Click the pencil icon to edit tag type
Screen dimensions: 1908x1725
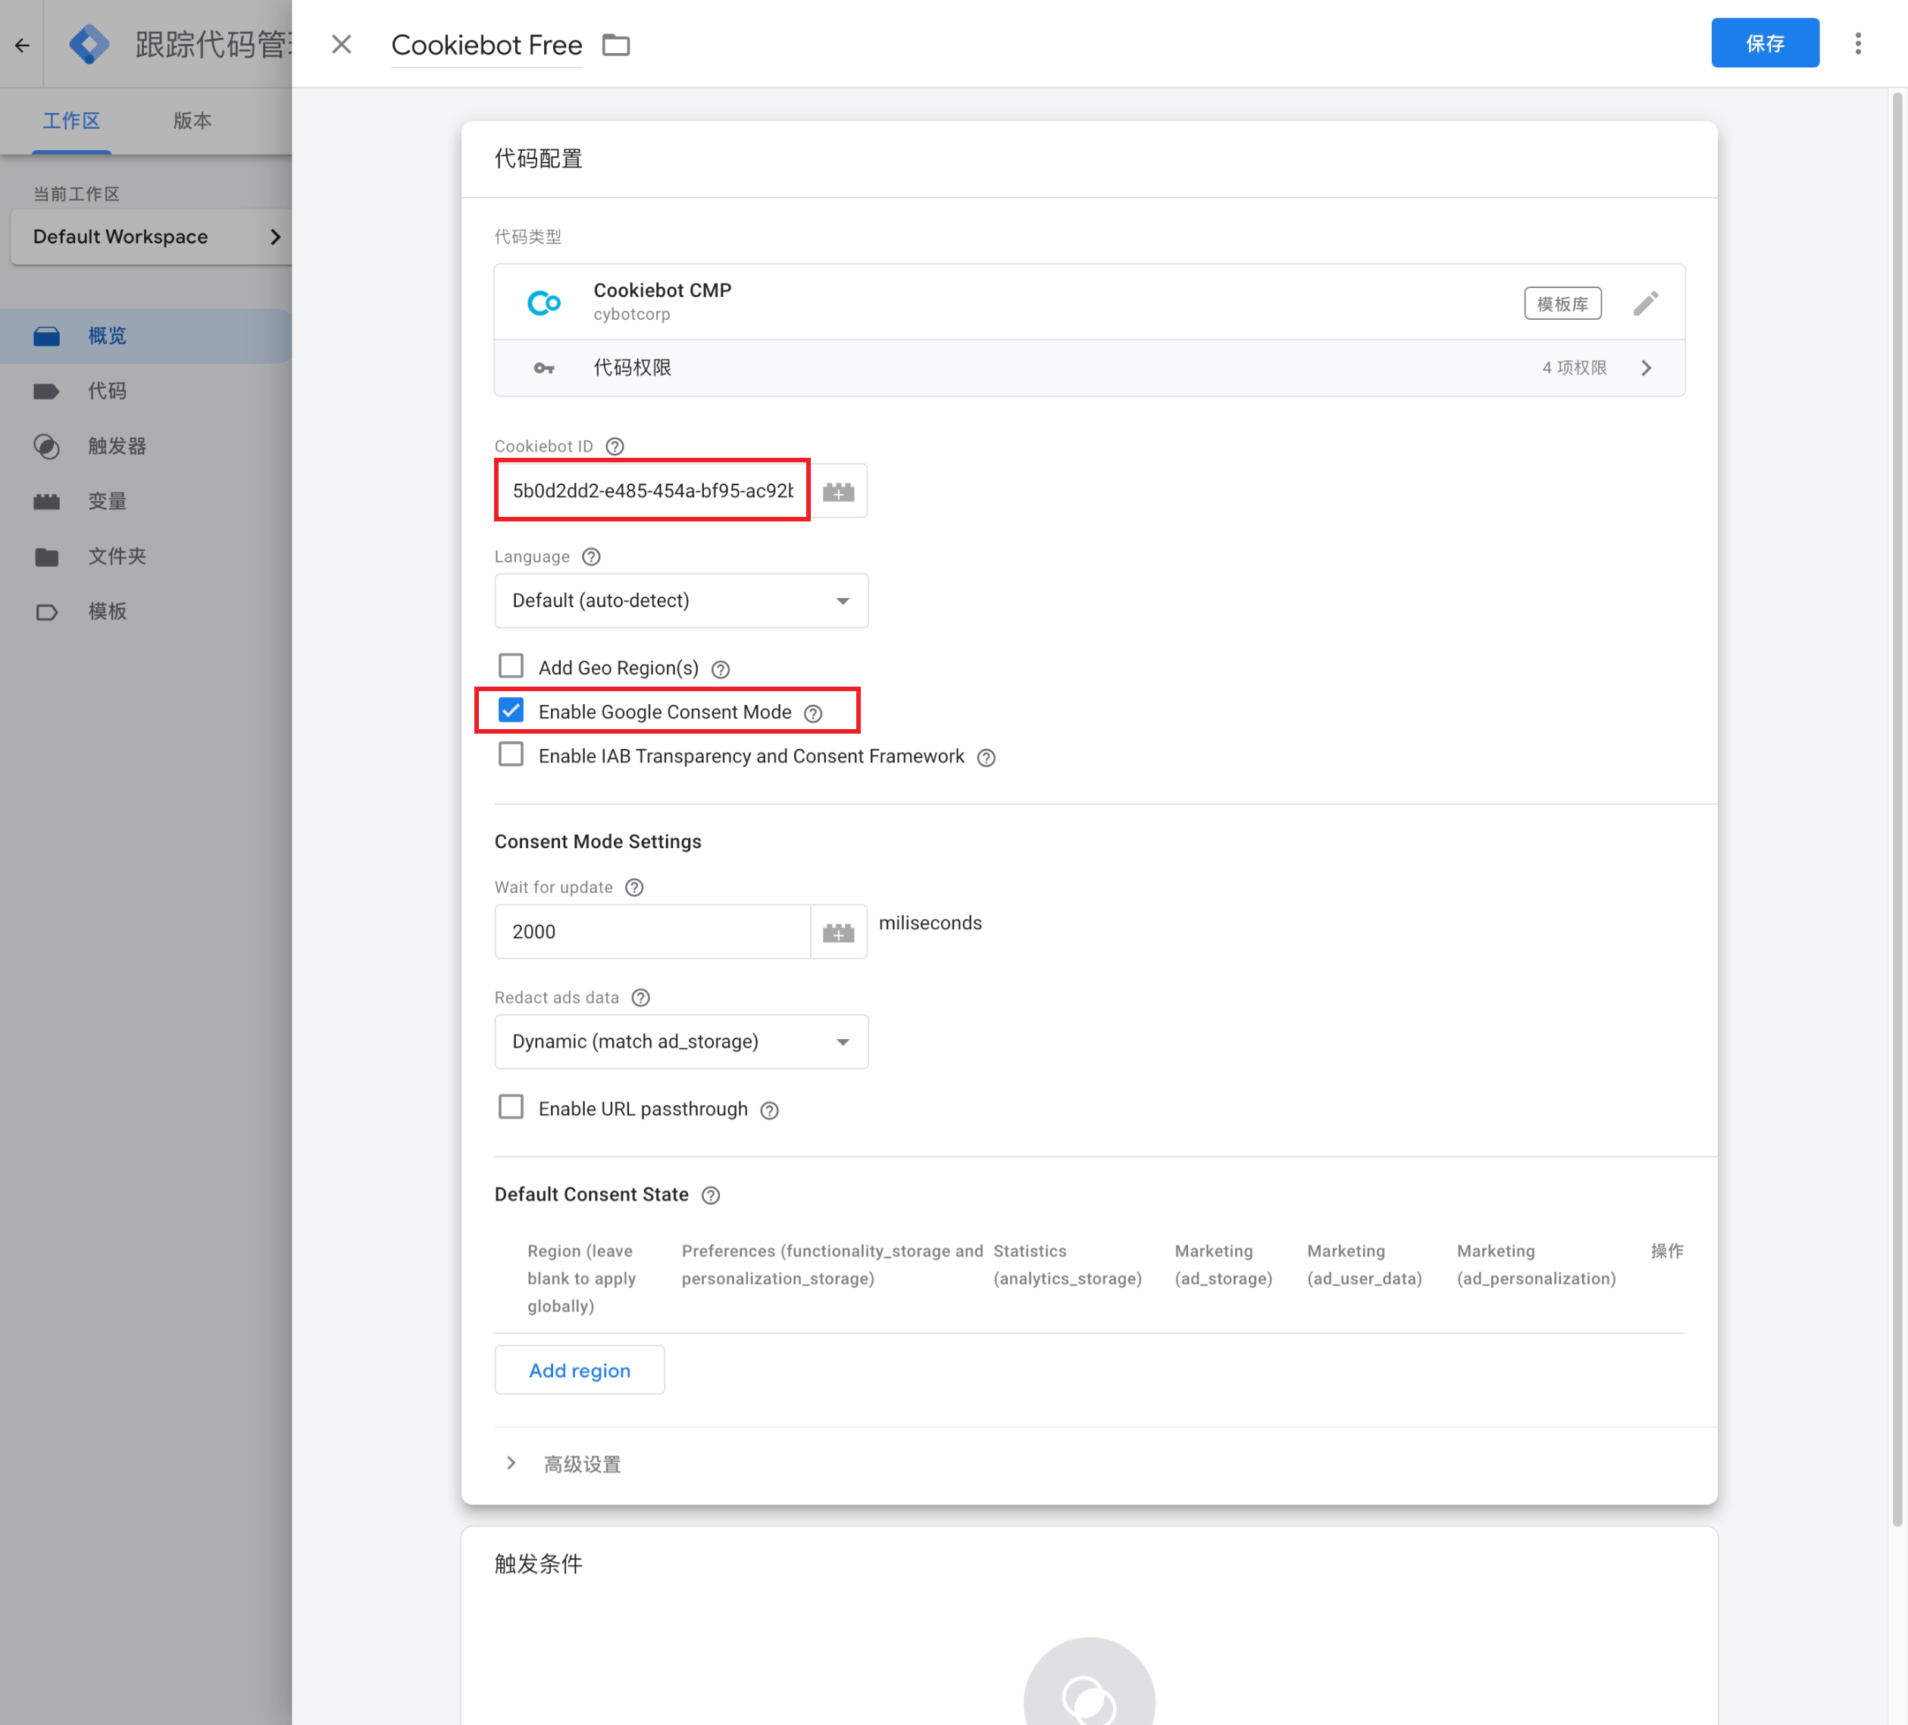point(1645,303)
